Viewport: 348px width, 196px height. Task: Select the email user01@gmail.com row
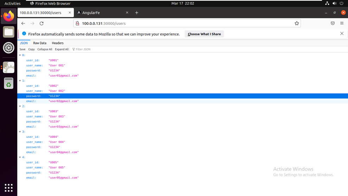pyautogui.click(x=182, y=76)
